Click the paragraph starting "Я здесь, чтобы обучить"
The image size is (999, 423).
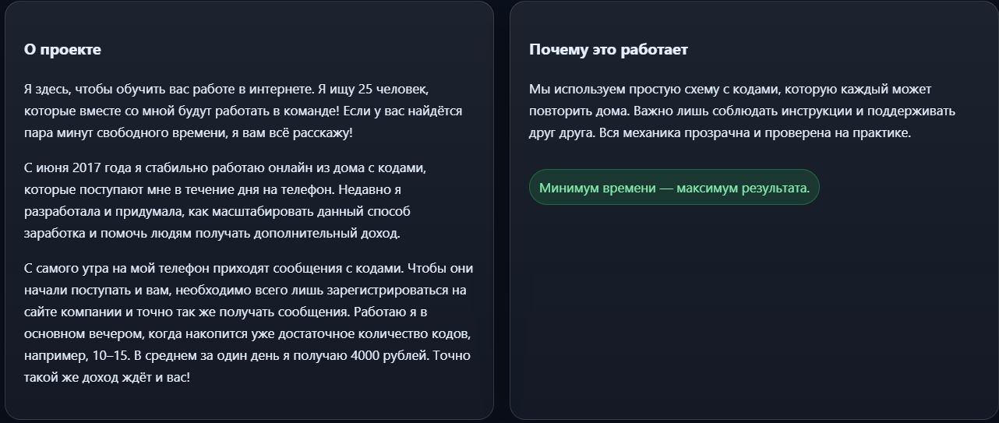pos(243,111)
